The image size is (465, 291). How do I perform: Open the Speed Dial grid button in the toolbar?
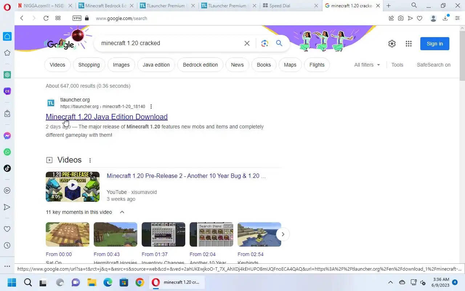point(58,18)
